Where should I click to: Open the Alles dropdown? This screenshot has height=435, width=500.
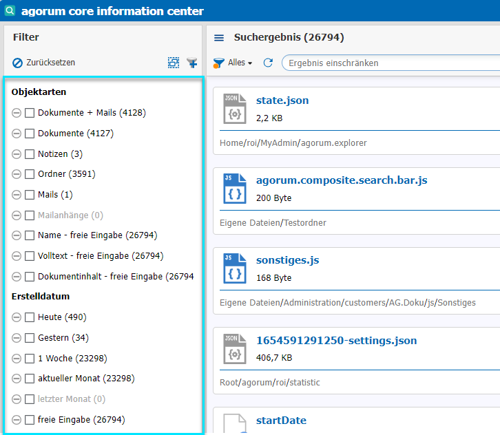(240, 63)
